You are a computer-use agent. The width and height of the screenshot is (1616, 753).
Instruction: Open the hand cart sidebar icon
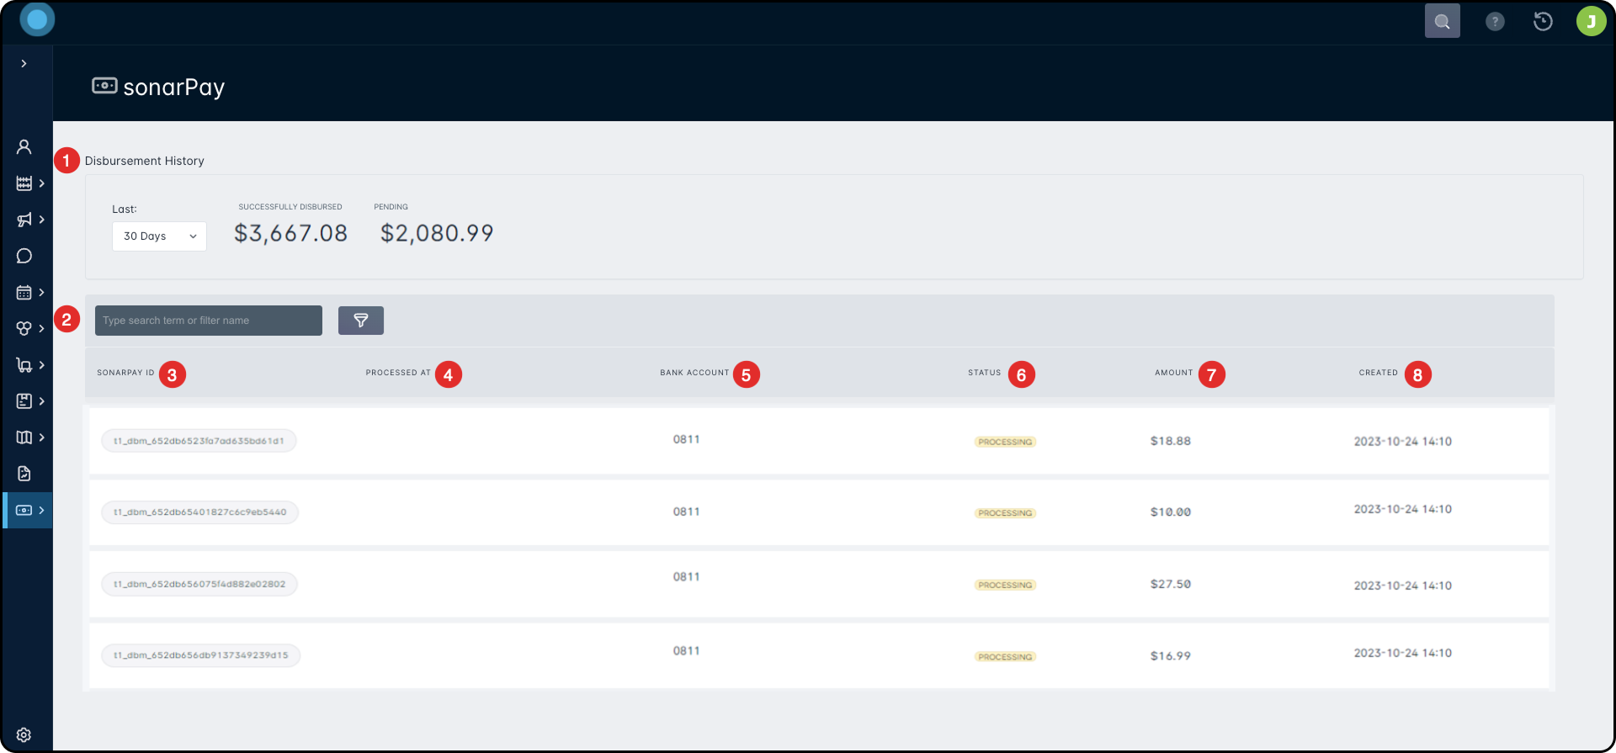pos(24,364)
